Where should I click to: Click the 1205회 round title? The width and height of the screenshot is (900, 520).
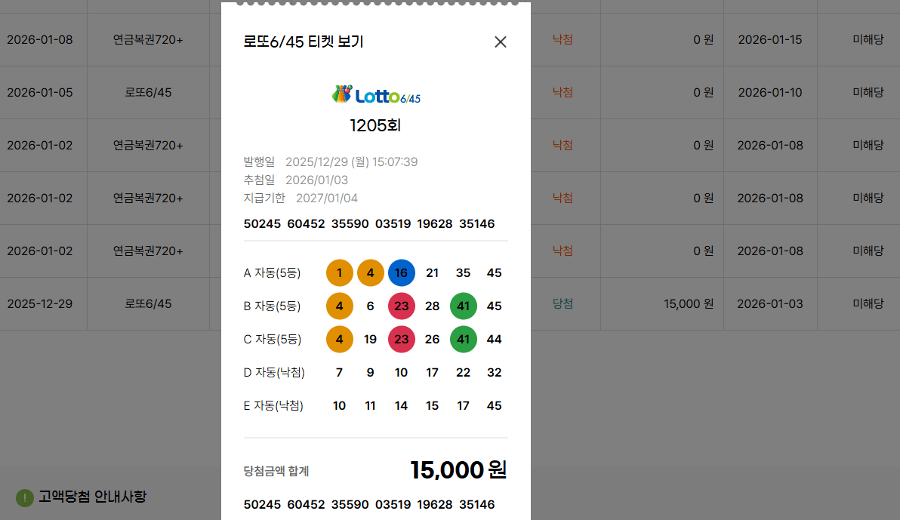[x=375, y=125]
